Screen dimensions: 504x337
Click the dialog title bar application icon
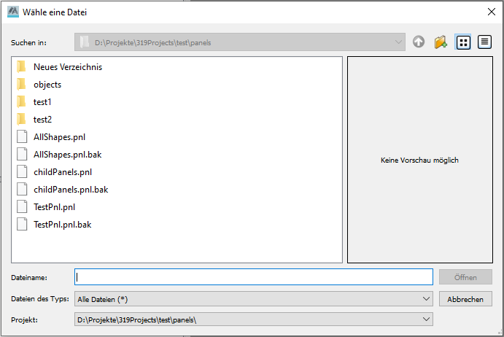(x=13, y=12)
